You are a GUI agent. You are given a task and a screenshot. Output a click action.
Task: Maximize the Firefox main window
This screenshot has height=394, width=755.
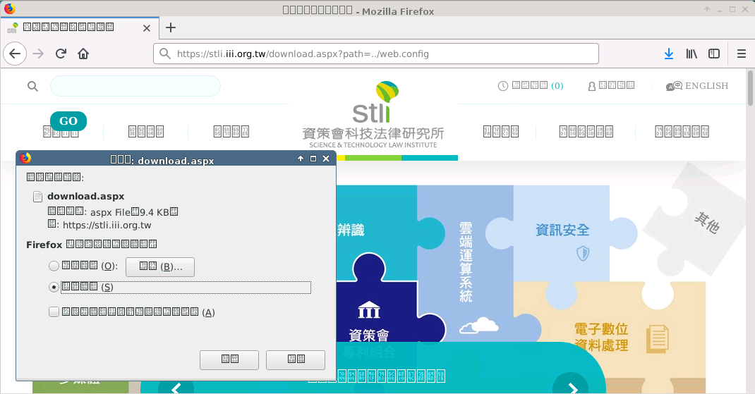tap(732, 9)
